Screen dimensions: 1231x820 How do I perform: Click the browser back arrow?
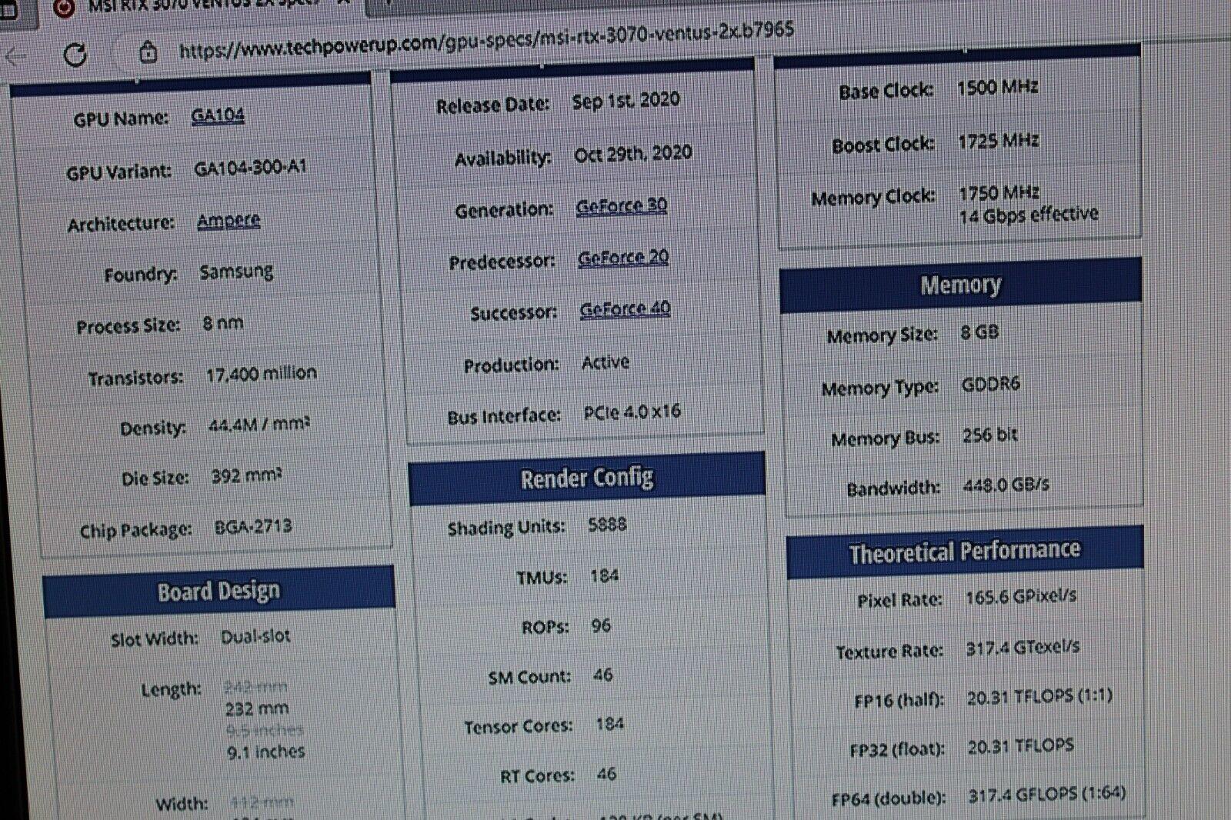point(15,57)
